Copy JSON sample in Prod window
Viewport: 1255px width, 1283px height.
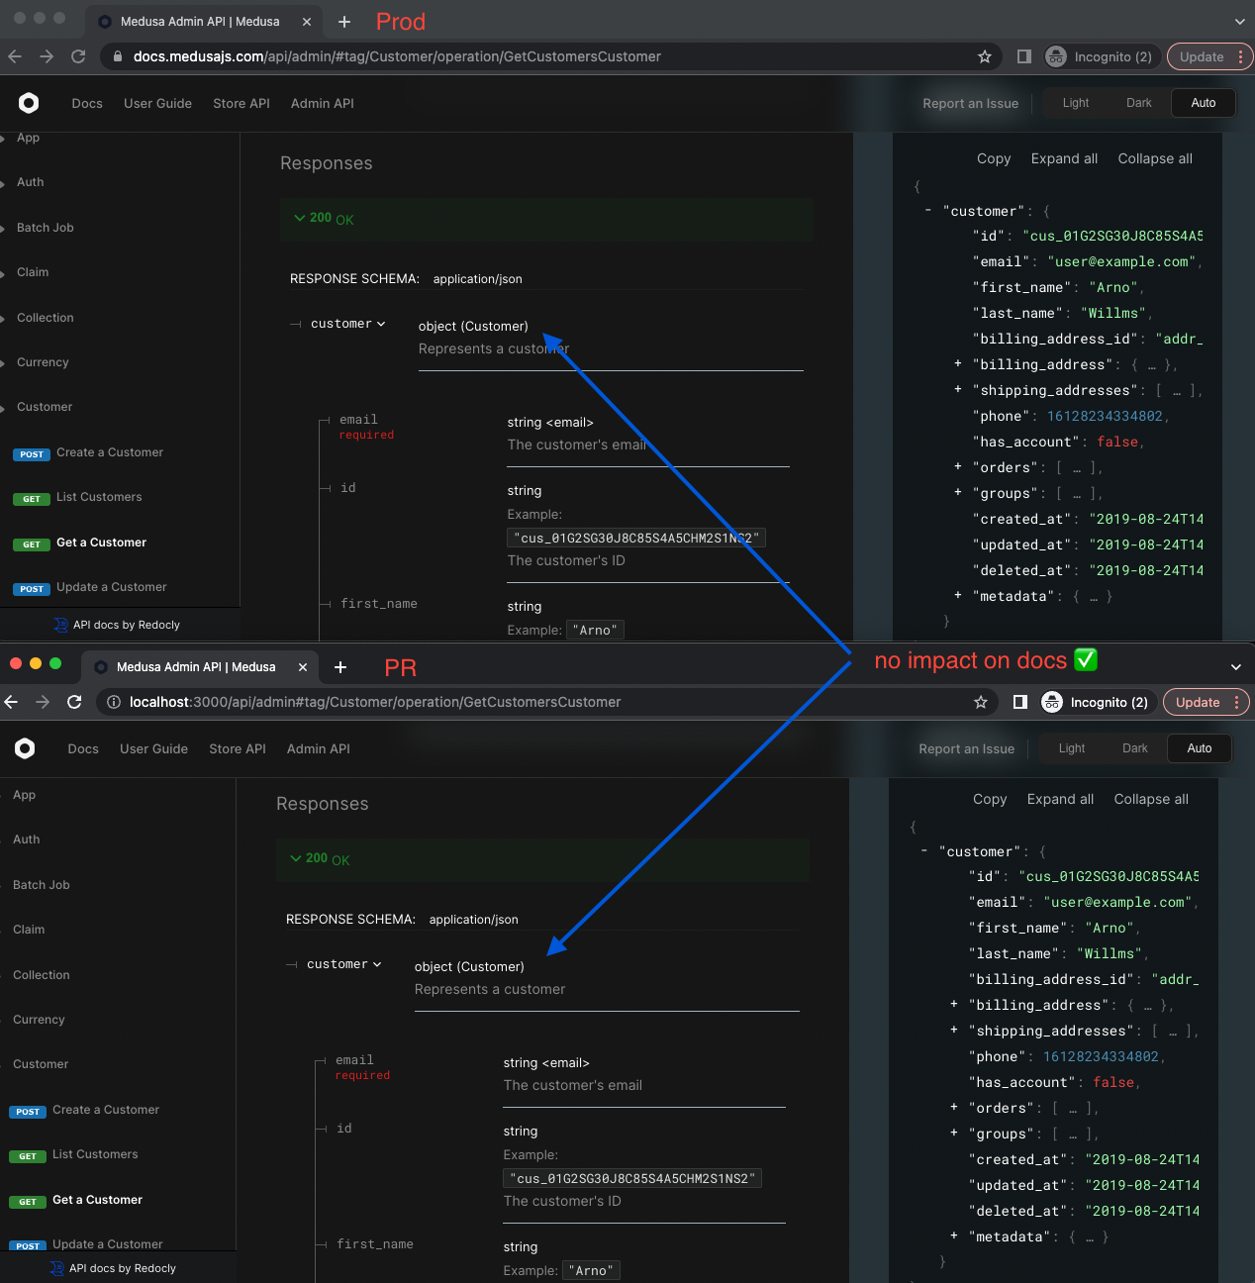coord(994,158)
